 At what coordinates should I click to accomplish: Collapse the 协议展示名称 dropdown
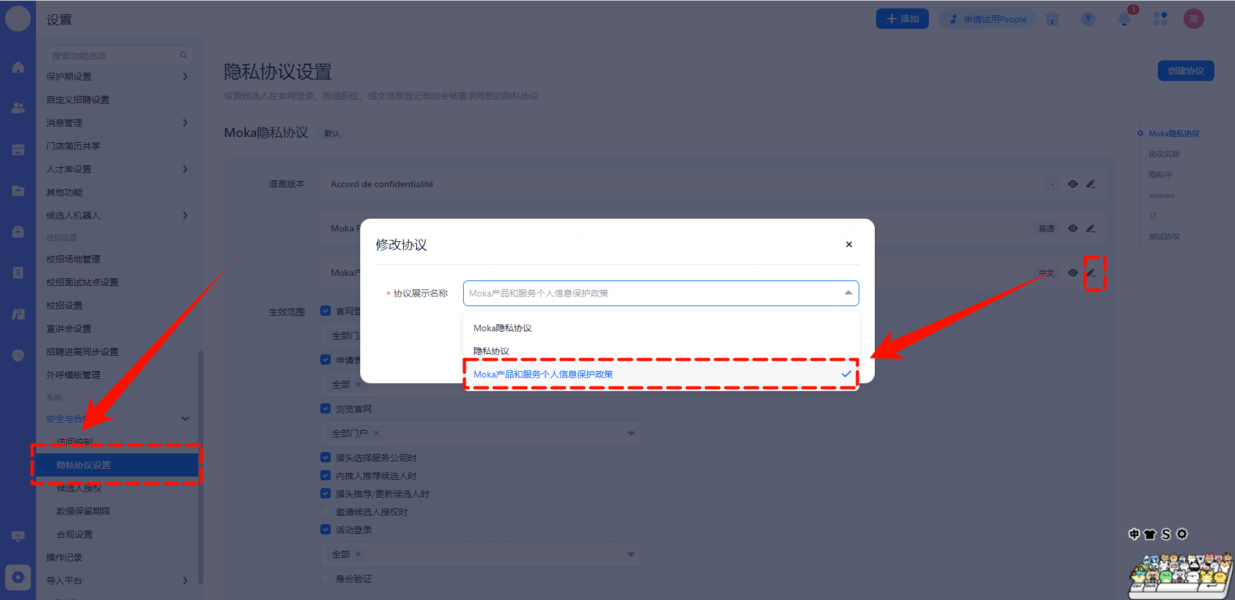[x=848, y=293]
